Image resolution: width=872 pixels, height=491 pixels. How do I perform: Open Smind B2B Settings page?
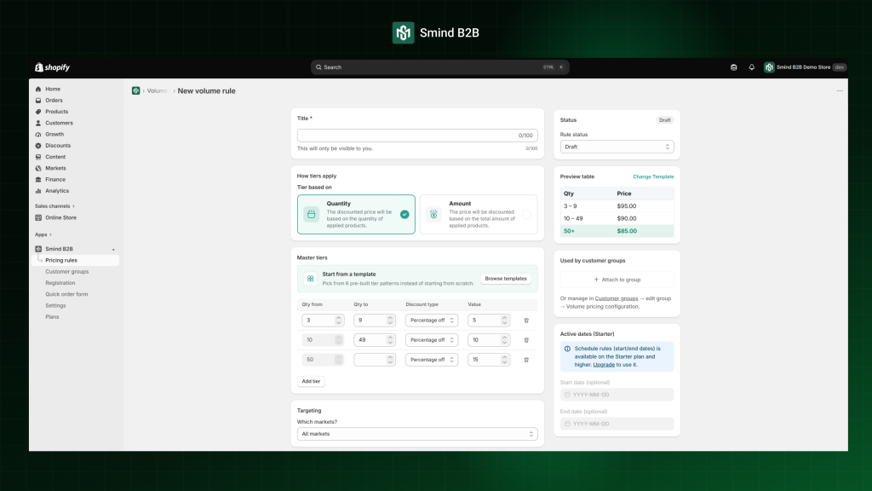pos(55,306)
